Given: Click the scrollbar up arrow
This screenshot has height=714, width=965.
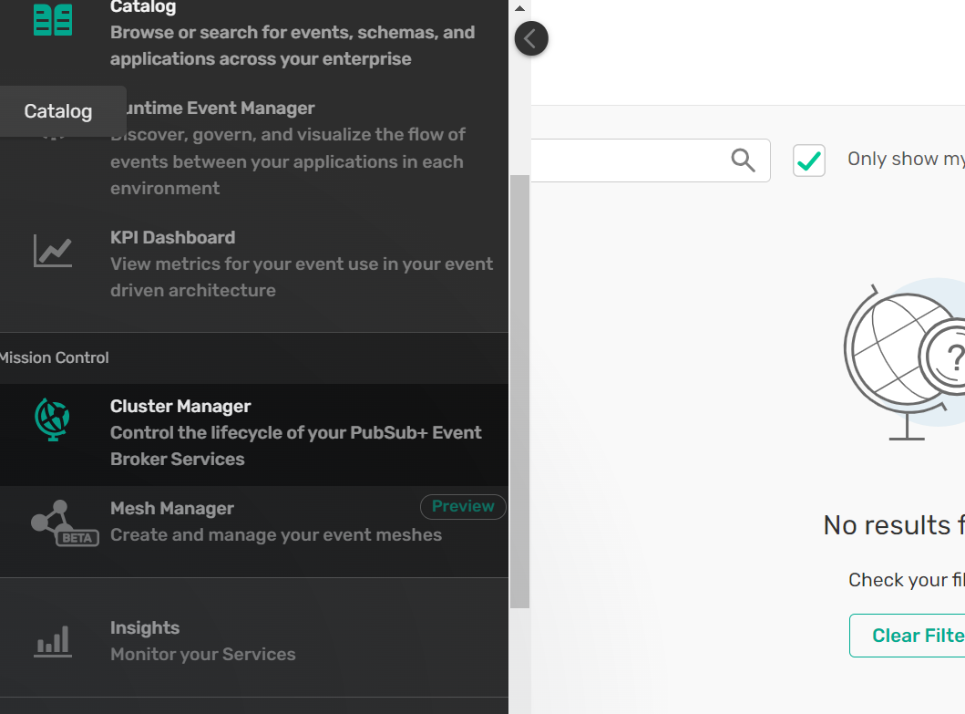Looking at the screenshot, I should pos(519,9).
